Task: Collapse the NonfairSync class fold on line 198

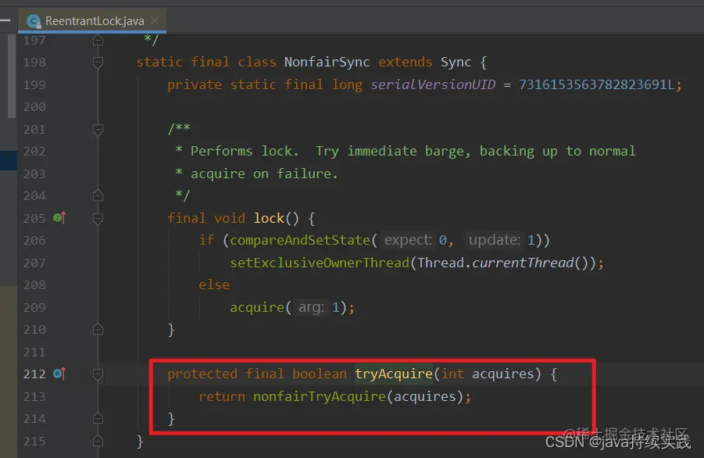Action: [x=98, y=62]
